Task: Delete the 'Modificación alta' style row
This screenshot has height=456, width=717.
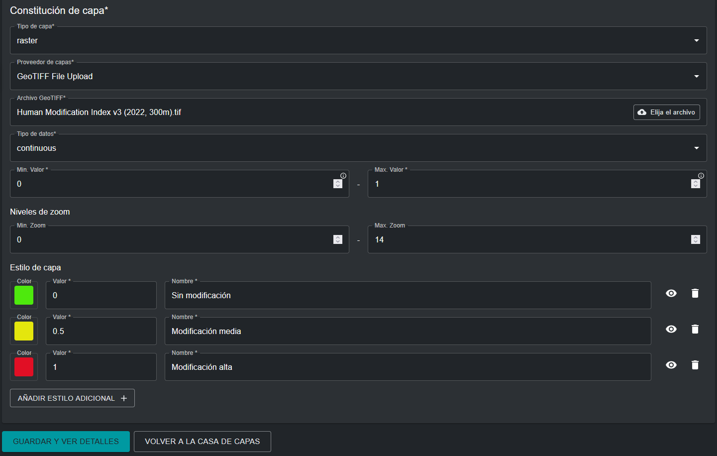Action: (x=695, y=365)
